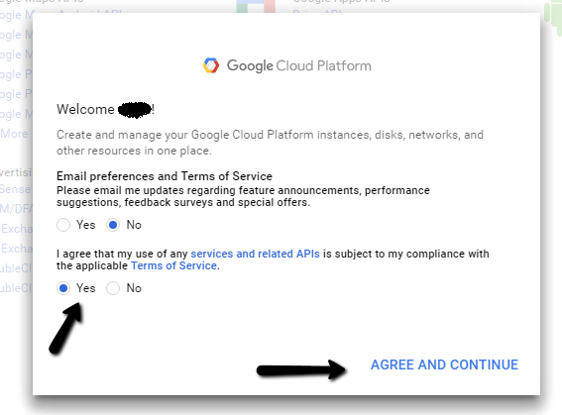Select Yes to agree to Terms
This screenshot has width=562, height=415.
[63, 288]
